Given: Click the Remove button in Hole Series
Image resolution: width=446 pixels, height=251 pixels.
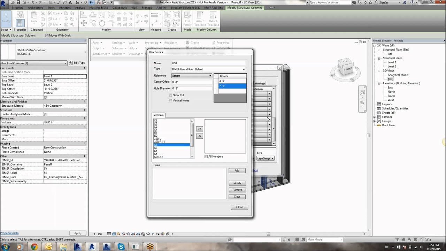Looking at the screenshot, I should (x=237, y=190).
